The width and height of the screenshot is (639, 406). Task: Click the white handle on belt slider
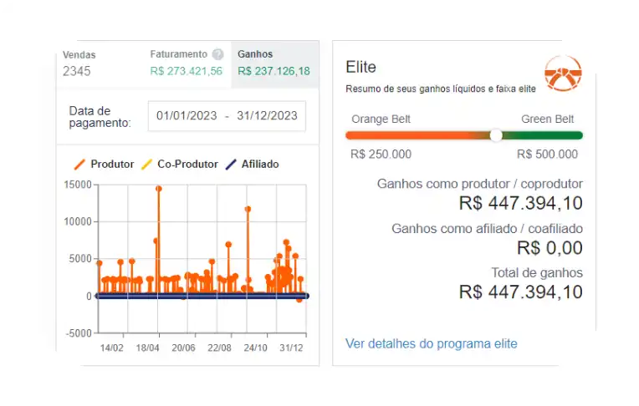pyautogui.click(x=496, y=135)
